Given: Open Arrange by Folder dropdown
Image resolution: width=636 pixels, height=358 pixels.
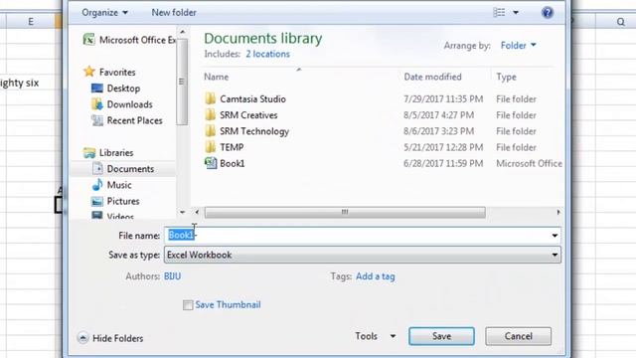Looking at the screenshot, I should [518, 45].
